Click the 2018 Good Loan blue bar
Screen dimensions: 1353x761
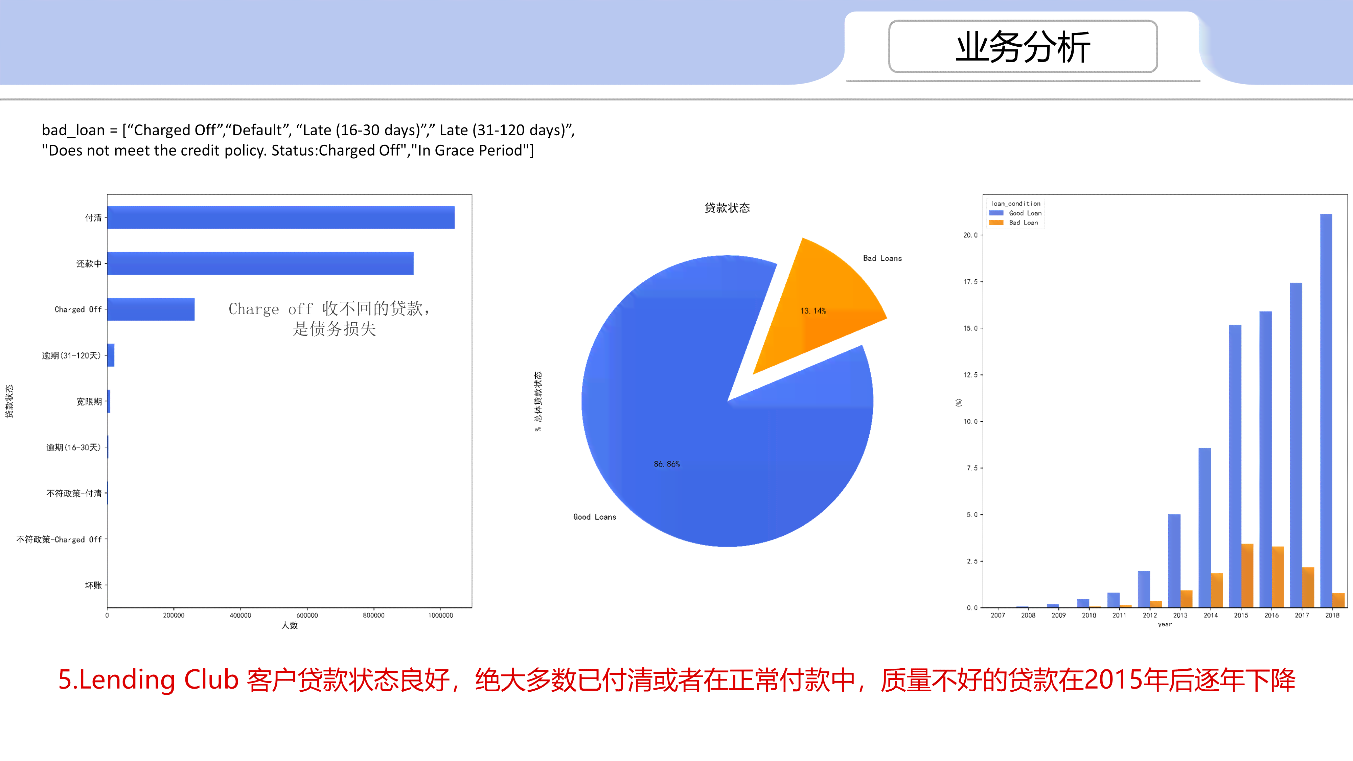1326,411
